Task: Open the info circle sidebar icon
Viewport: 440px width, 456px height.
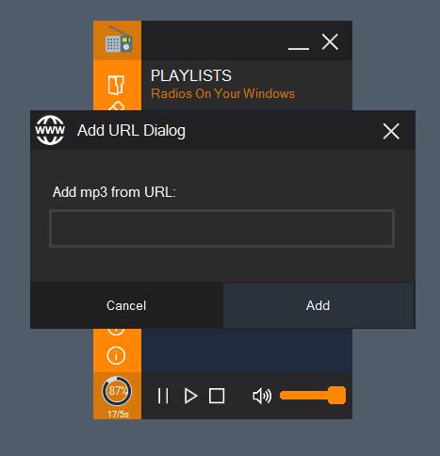Action: click(x=116, y=355)
